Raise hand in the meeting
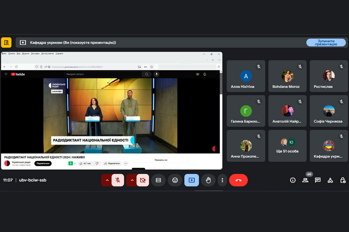Image resolution: width=349 pixels, height=232 pixels. pyautogui.click(x=208, y=180)
